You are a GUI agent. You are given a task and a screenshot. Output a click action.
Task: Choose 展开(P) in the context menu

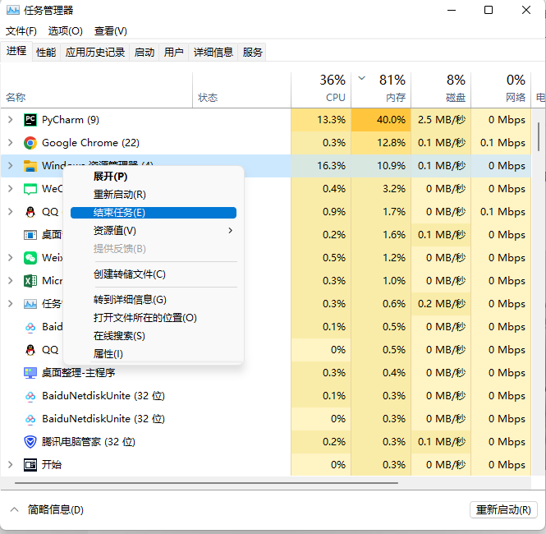click(154, 177)
